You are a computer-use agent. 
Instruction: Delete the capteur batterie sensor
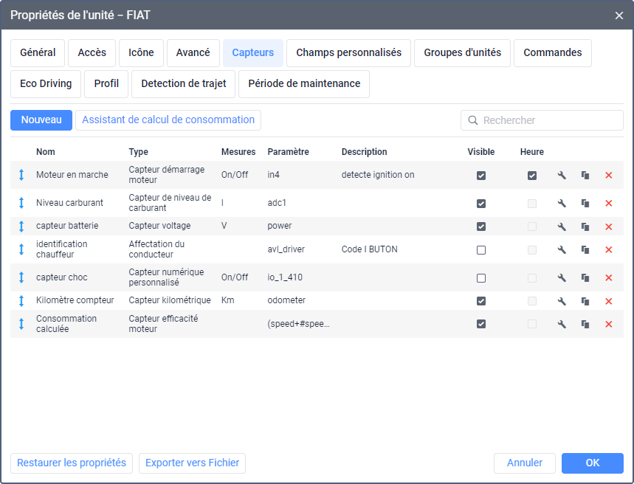coord(609,227)
